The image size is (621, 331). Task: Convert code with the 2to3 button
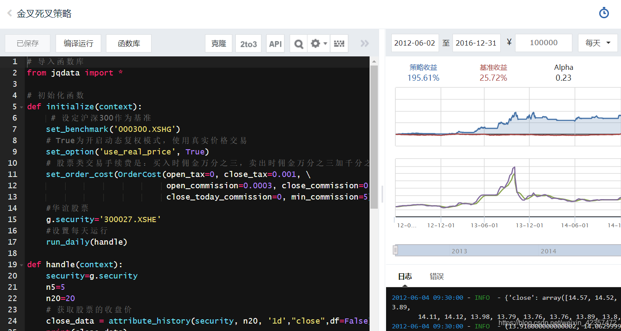tap(248, 43)
